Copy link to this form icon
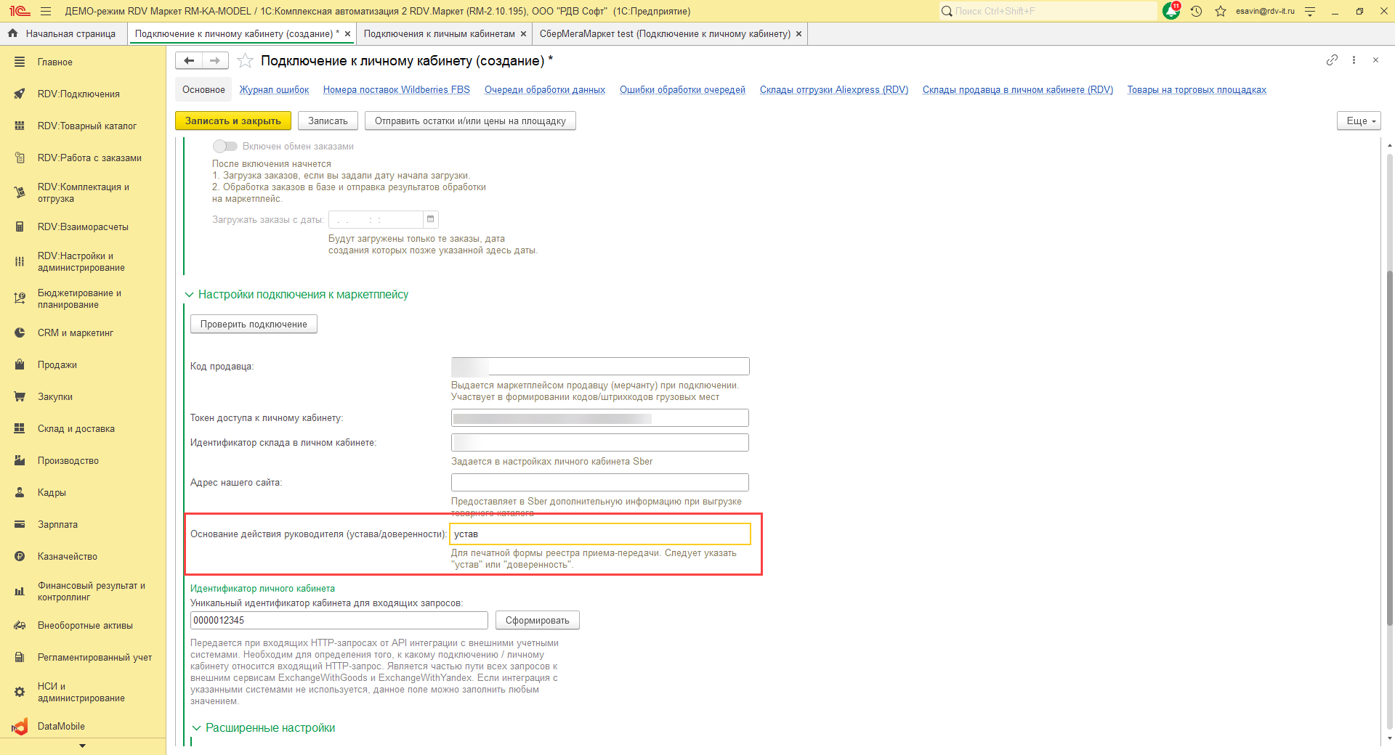 point(1332,60)
